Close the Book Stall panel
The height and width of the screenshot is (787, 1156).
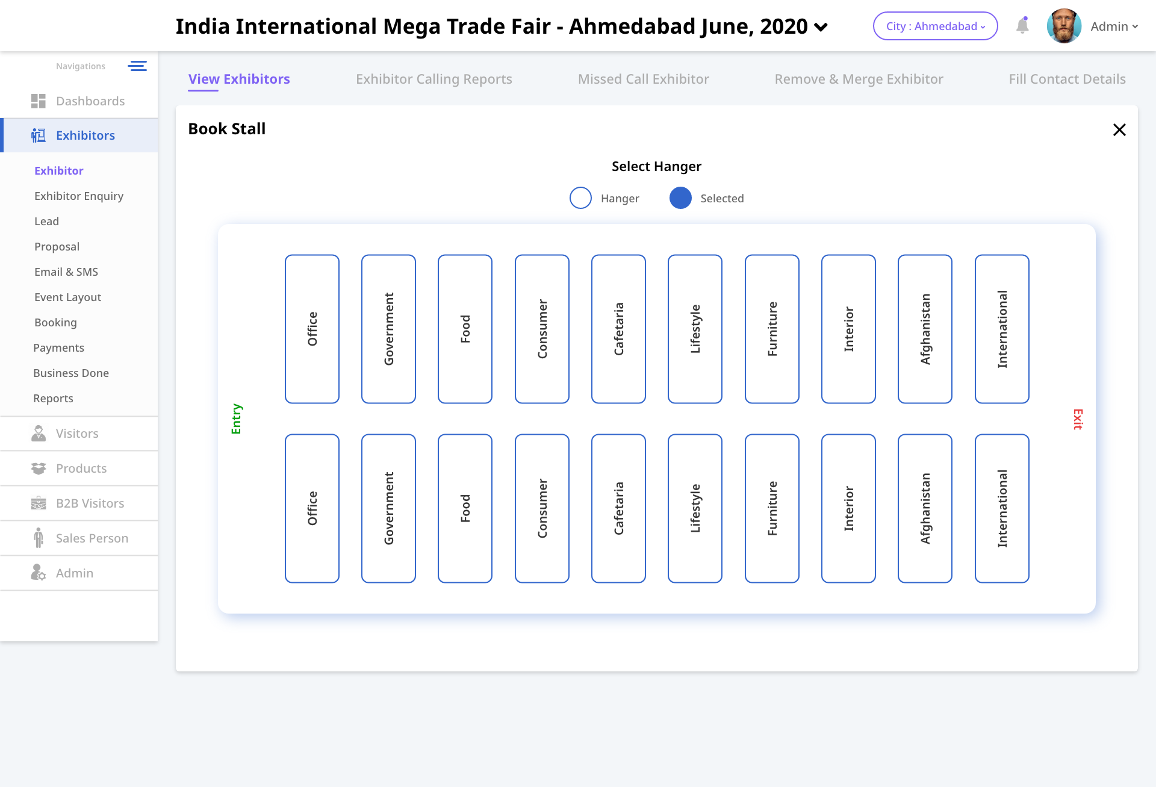point(1119,129)
